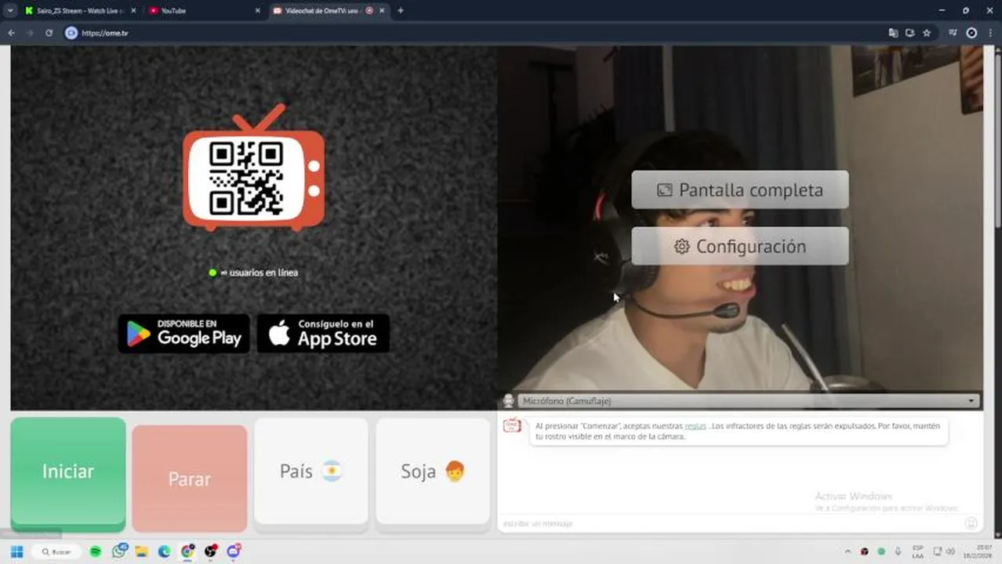Open the Windows Start menu

(x=16, y=551)
